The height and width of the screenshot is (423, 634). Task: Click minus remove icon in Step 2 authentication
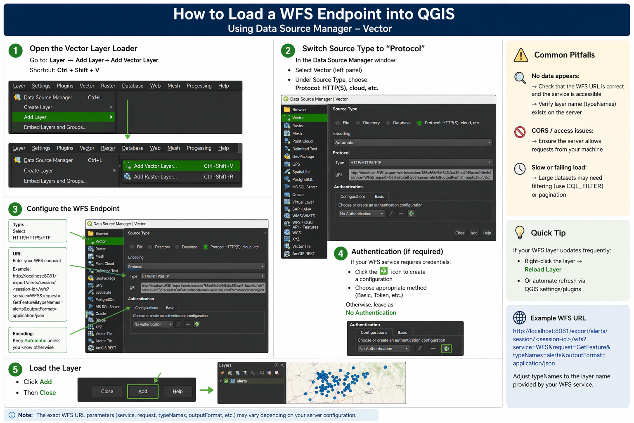[401, 214]
